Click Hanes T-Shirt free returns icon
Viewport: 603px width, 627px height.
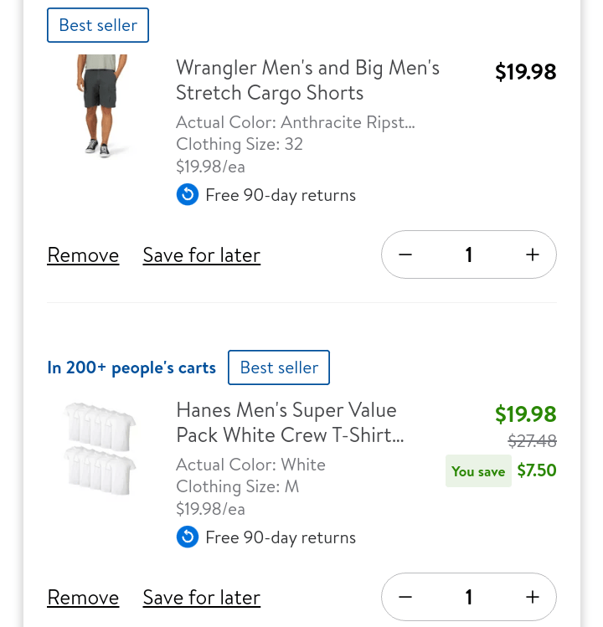188,537
